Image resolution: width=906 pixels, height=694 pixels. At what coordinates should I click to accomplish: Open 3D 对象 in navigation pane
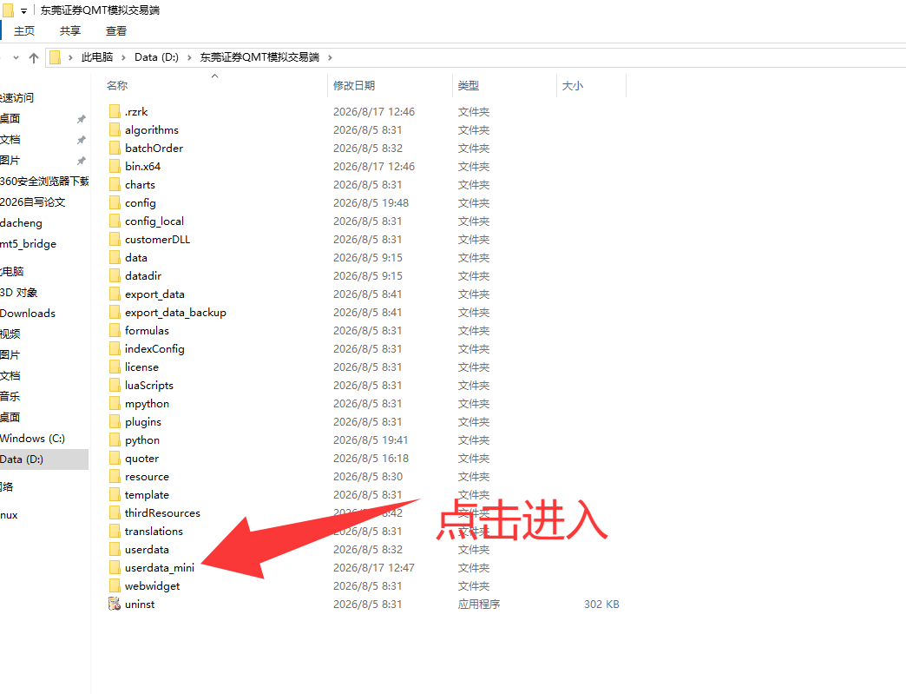point(18,293)
